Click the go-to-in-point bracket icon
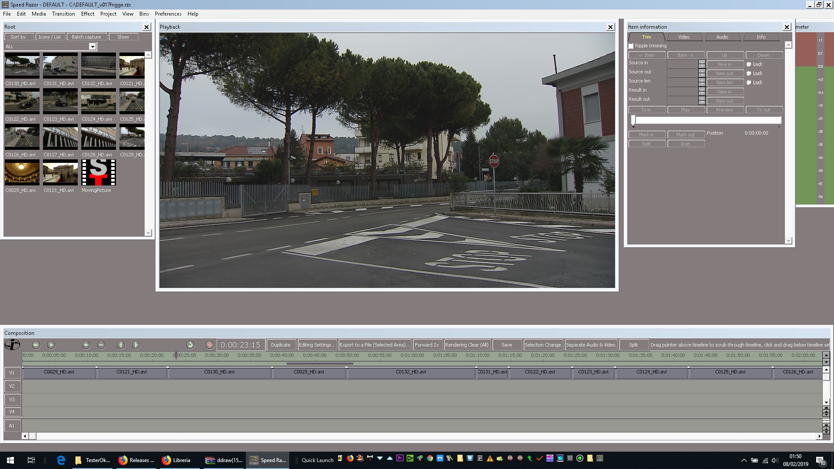This screenshot has height=469, width=834. [120, 345]
